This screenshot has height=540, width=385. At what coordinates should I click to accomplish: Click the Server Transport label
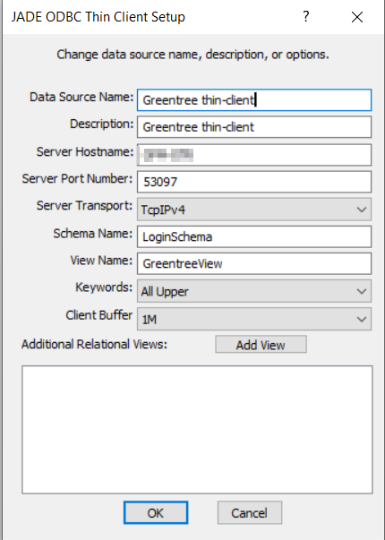coord(84,206)
